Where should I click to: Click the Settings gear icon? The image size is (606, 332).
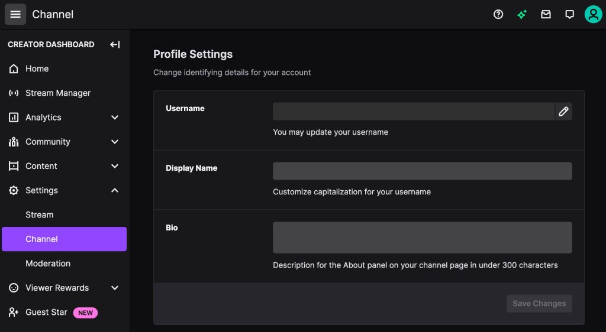point(14,190)
